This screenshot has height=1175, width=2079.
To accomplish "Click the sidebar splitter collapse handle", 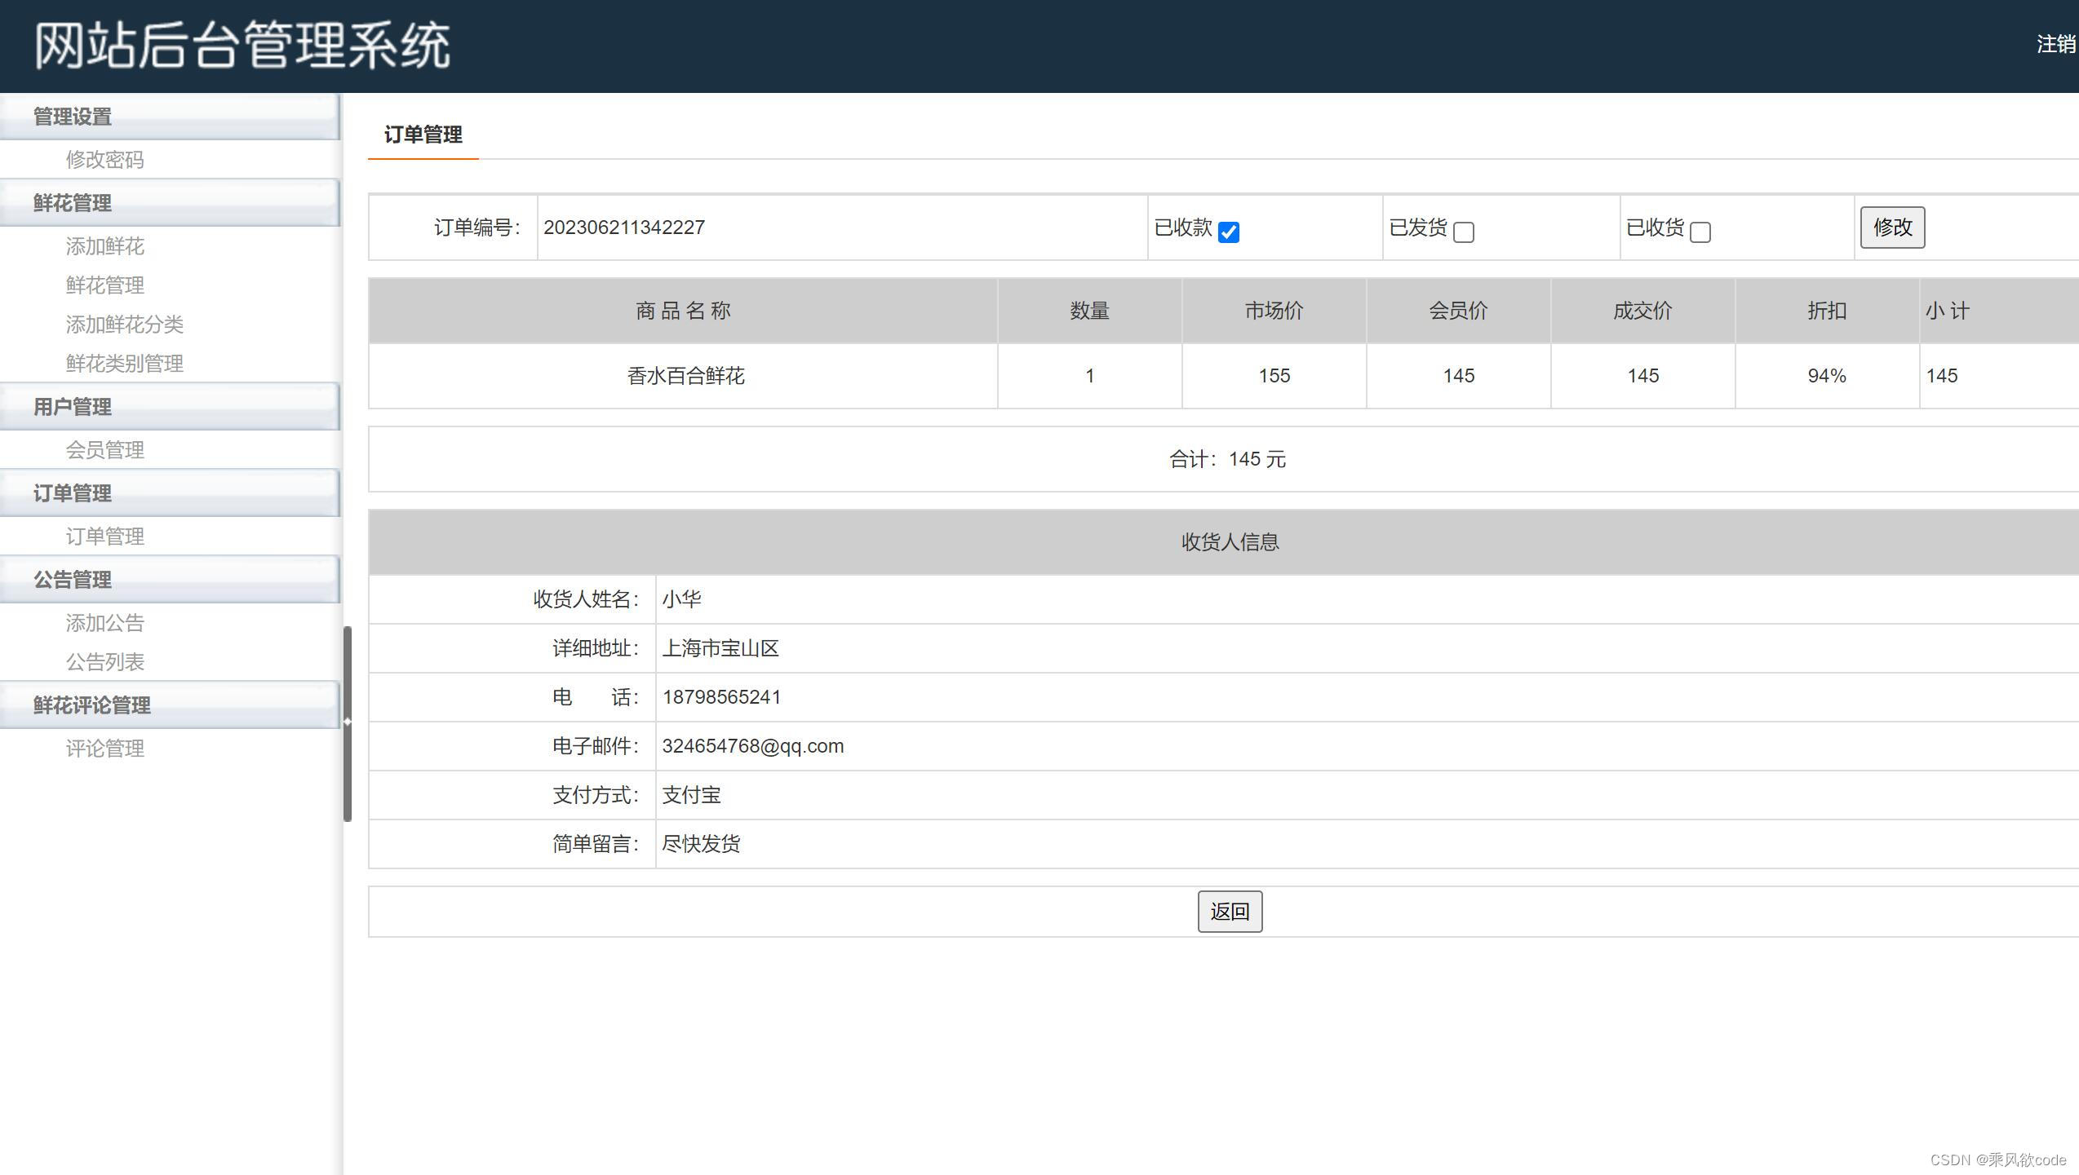I will click(x=347, y=722).
